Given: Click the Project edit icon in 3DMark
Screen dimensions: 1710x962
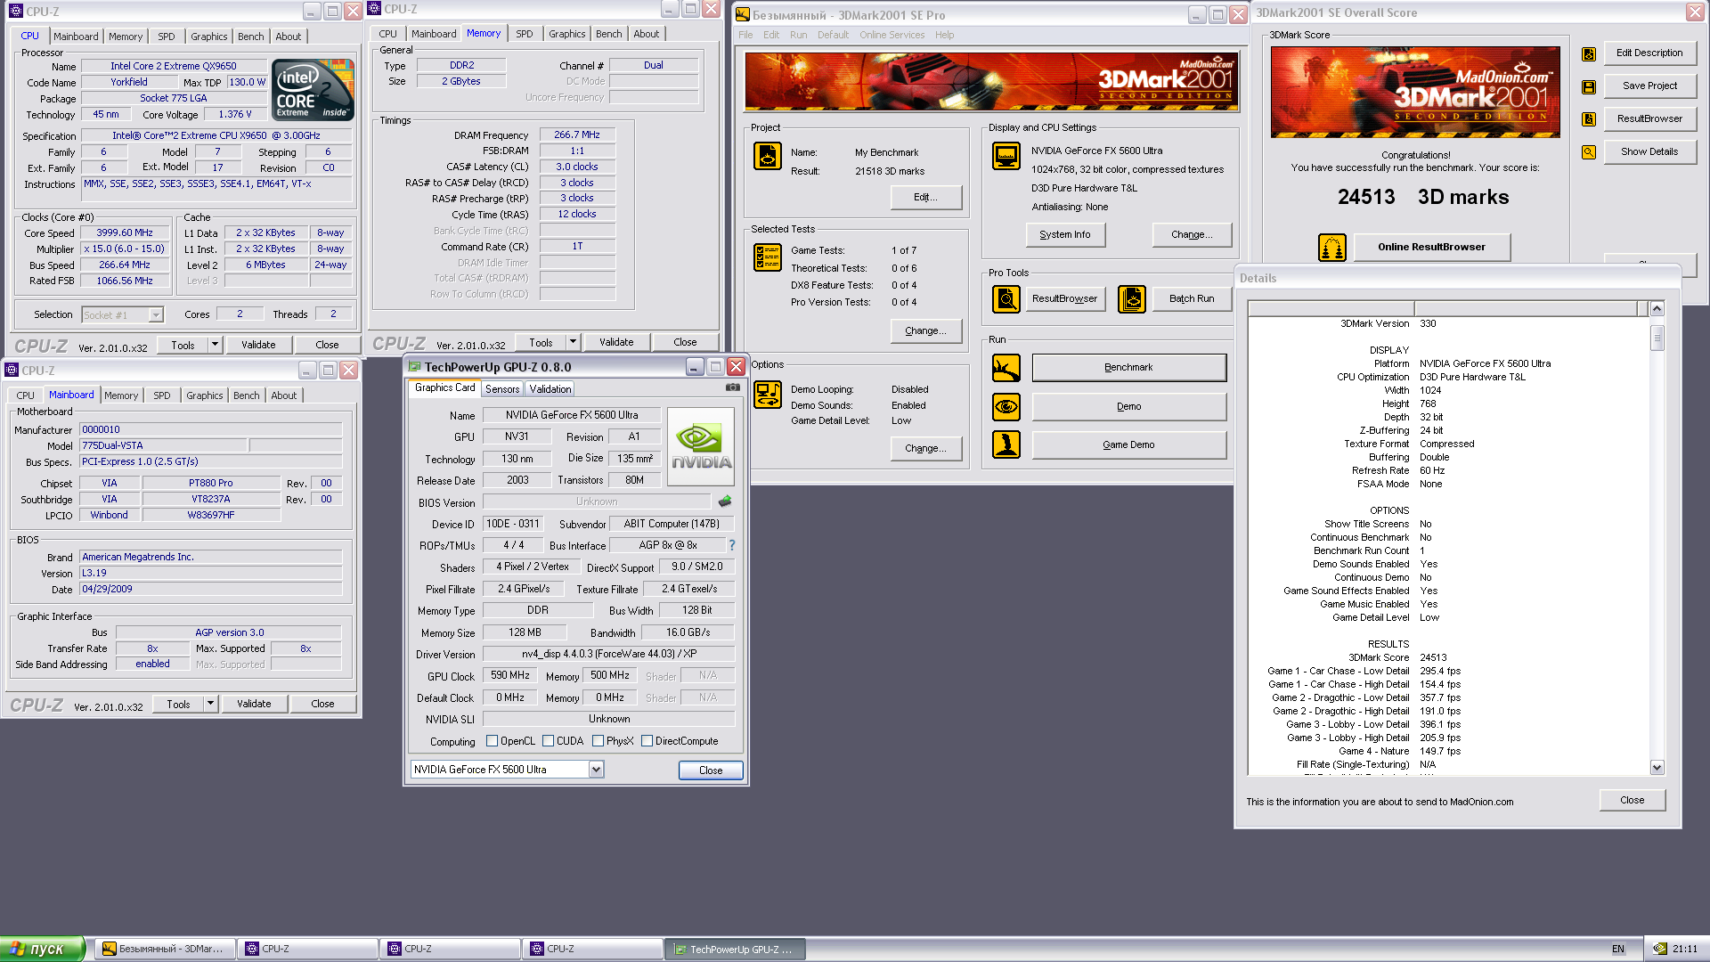Looking at the screenshot, I should click(768, 155).
